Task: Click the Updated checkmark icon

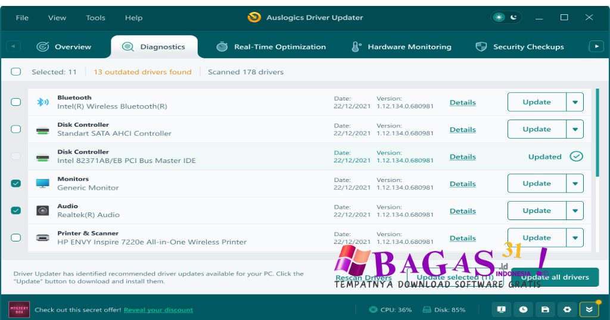Action: (576, 156)
